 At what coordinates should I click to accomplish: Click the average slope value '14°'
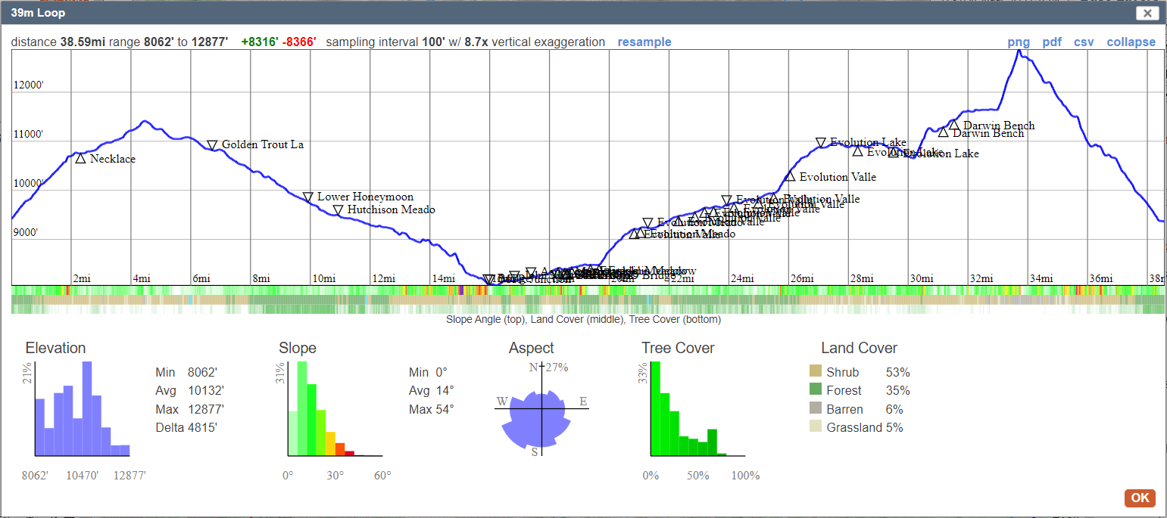tap(445, 391)
